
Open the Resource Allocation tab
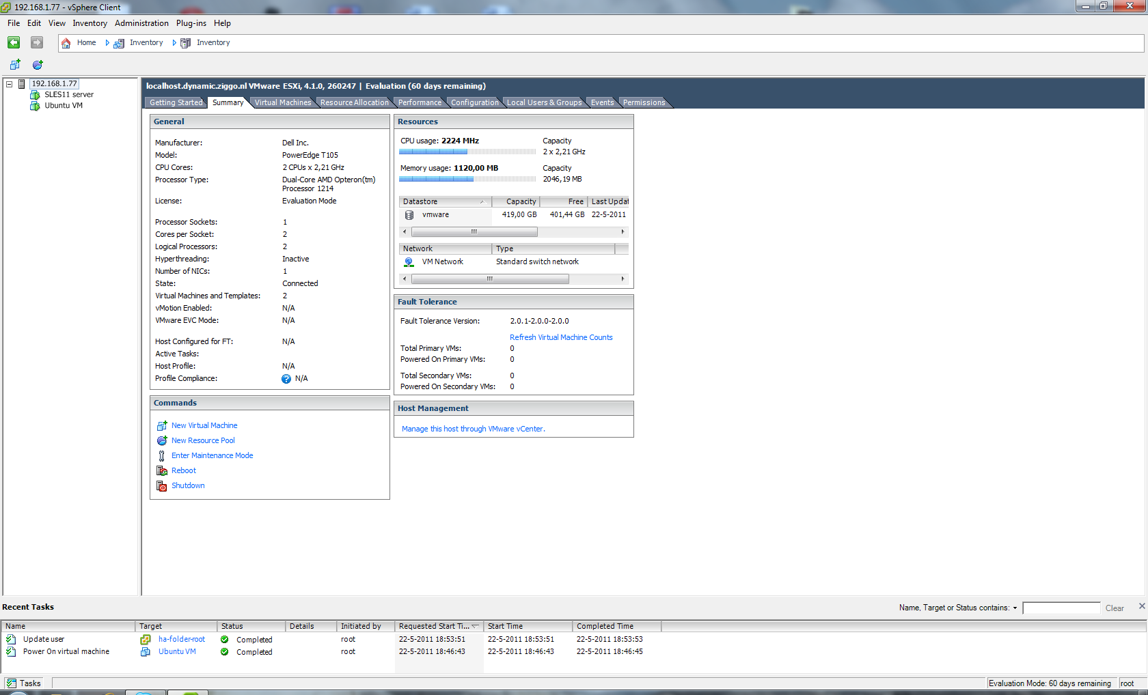[354, 102]
